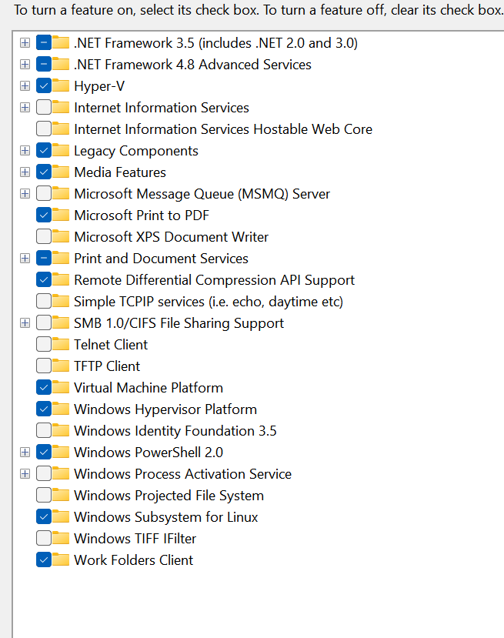The height and width of the screenshot is (638, 504).
Task: Enable Windows TIFF IFilter checkbox
Action: tap(44, 538)
